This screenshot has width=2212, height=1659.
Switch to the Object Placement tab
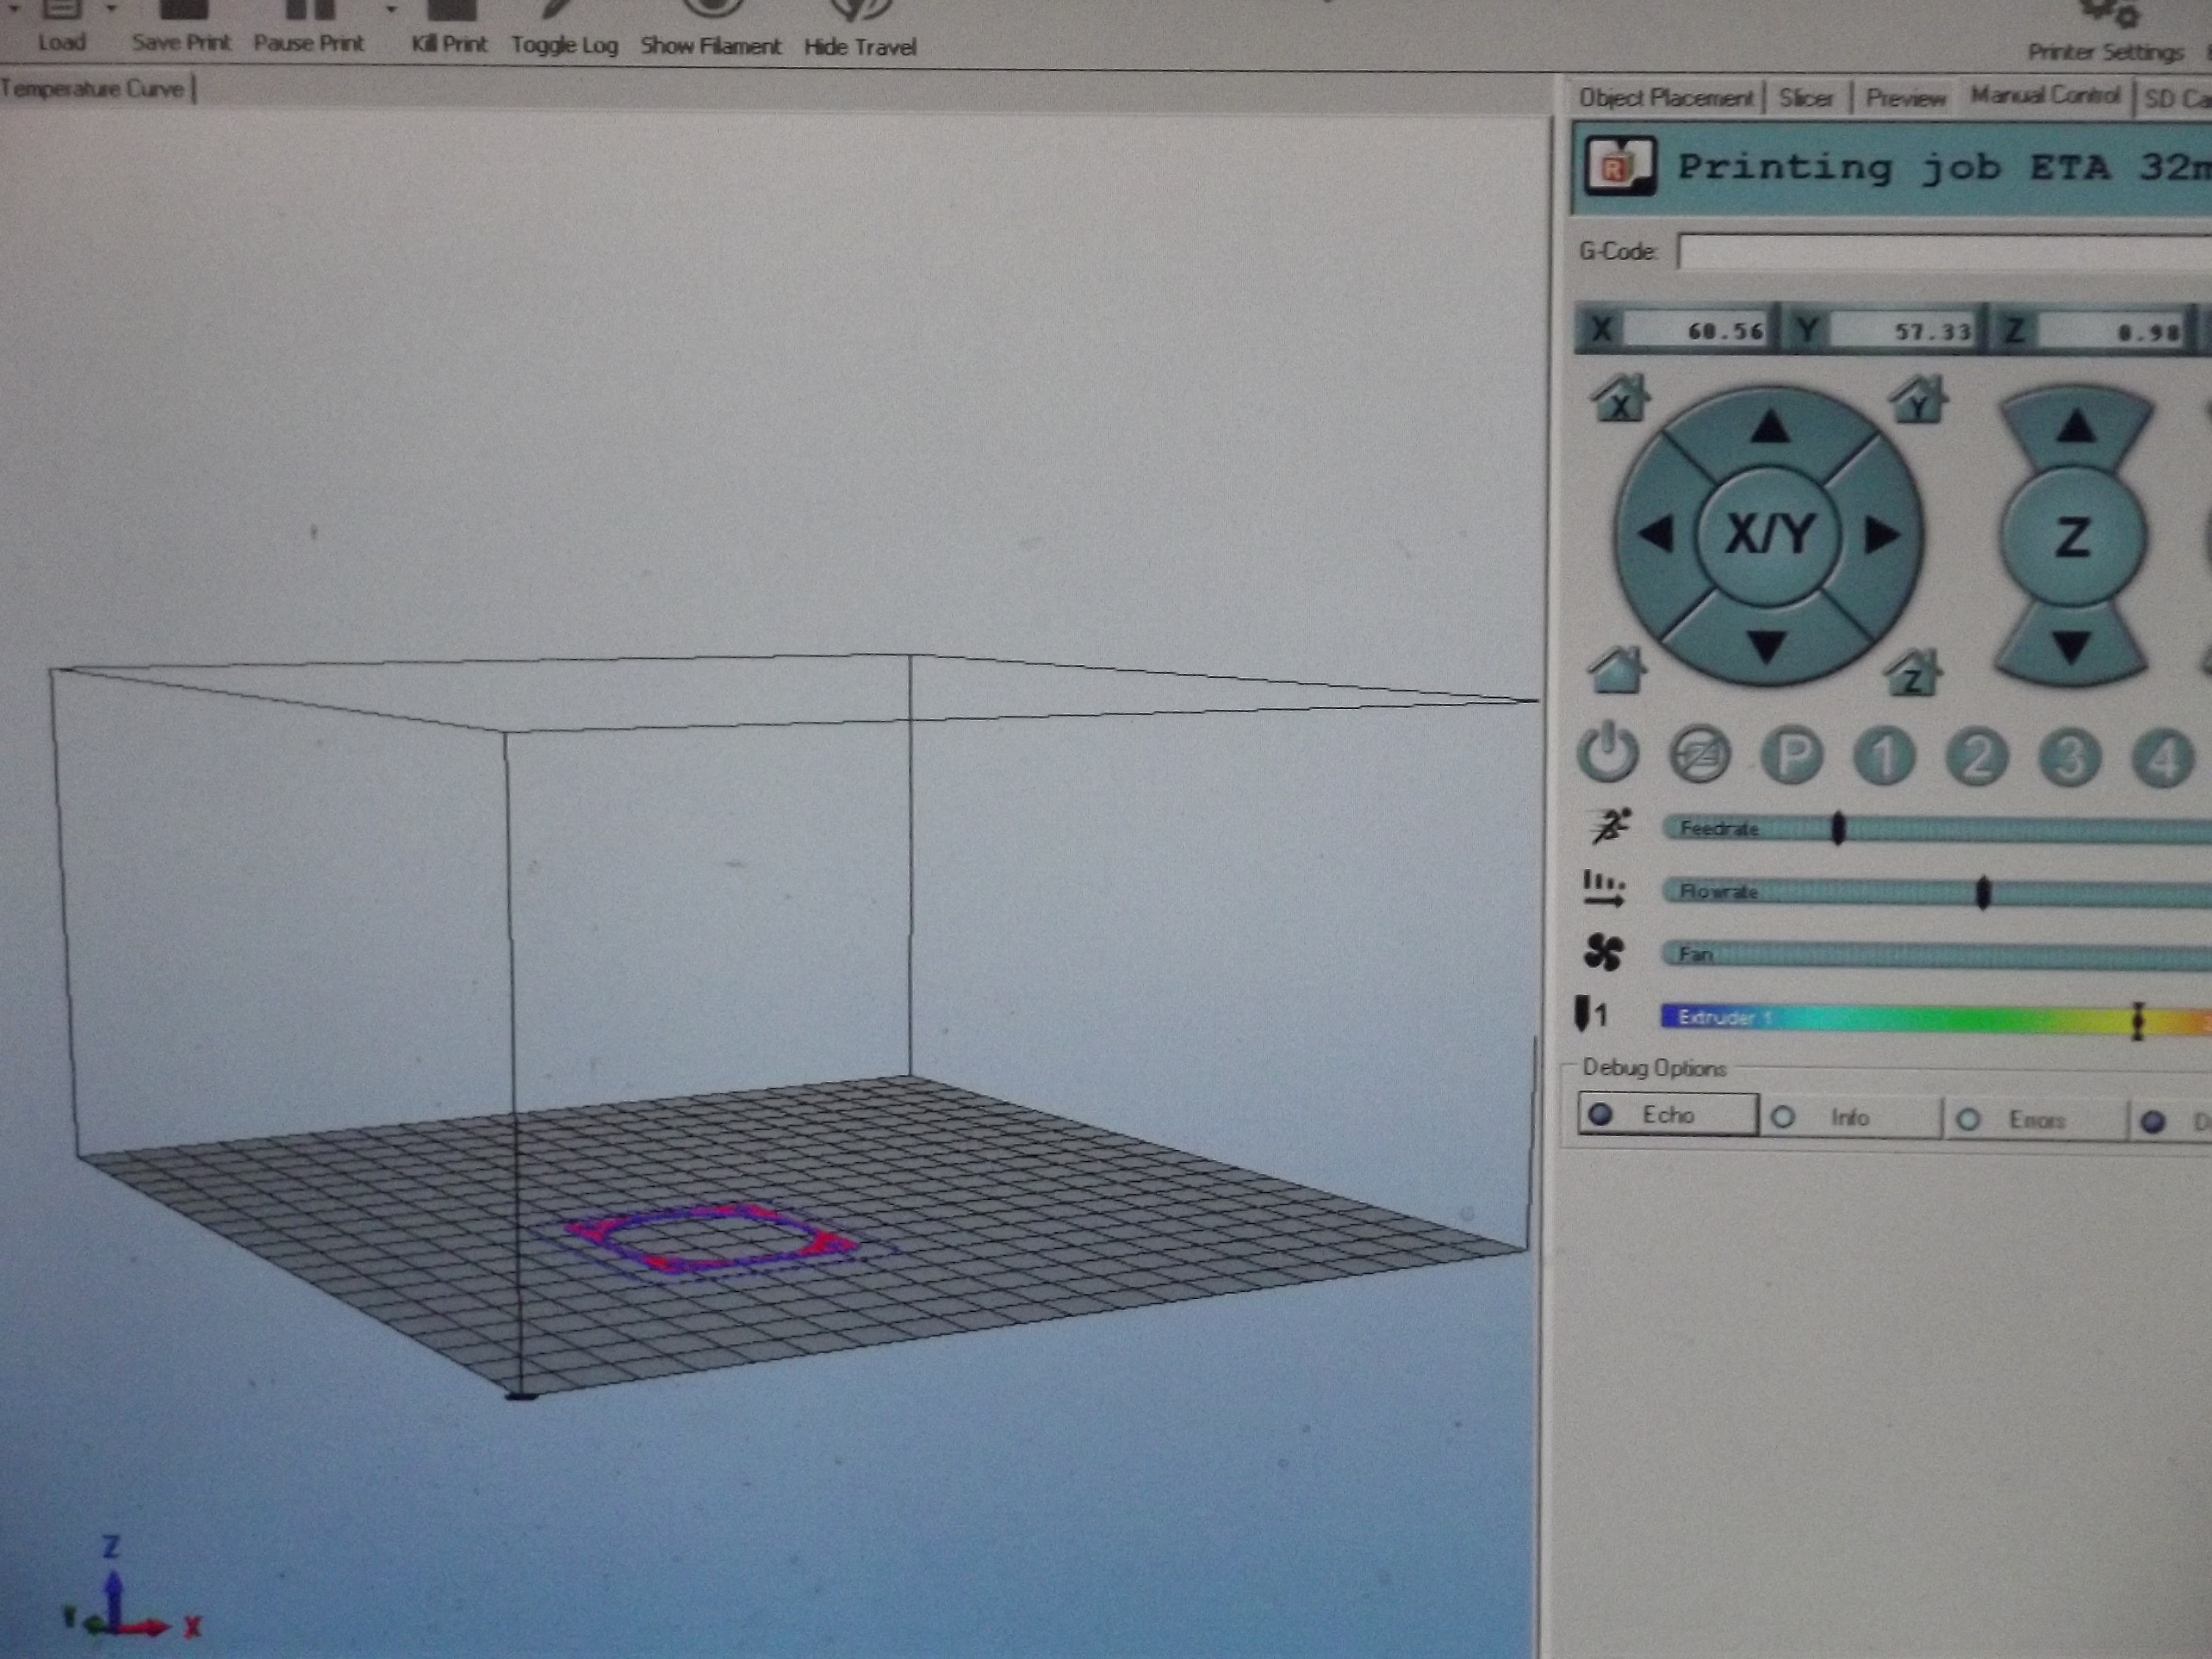click(x=1665, y=98)
